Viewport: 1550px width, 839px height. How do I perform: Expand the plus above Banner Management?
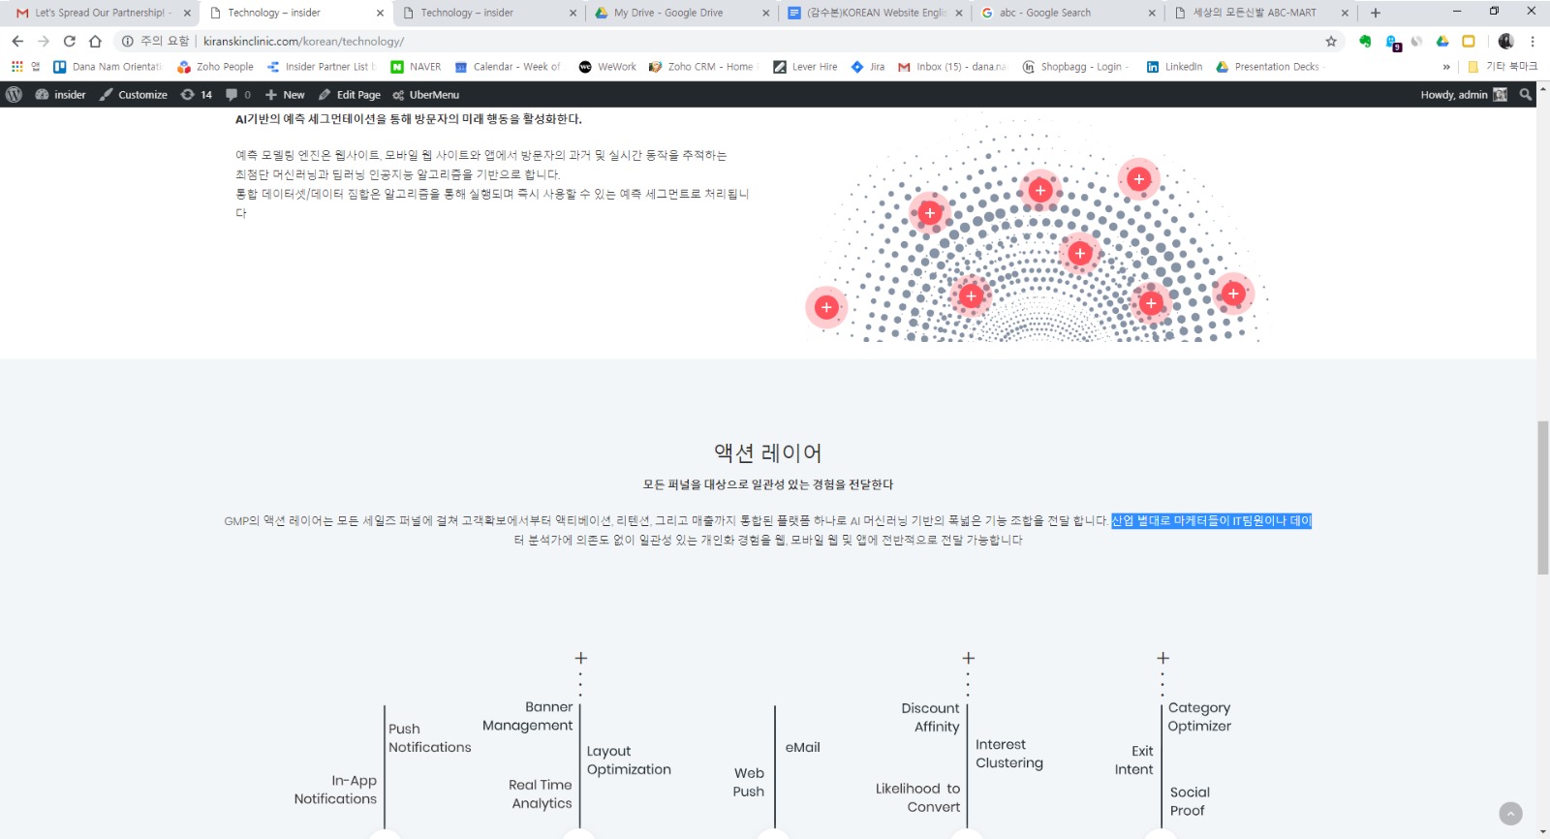tap(581, 659)
